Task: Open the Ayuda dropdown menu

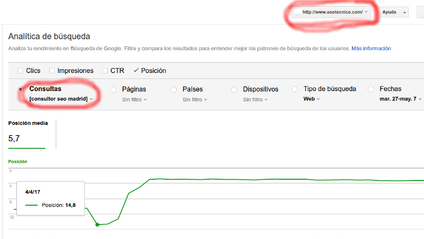Action: coord(394,13)
